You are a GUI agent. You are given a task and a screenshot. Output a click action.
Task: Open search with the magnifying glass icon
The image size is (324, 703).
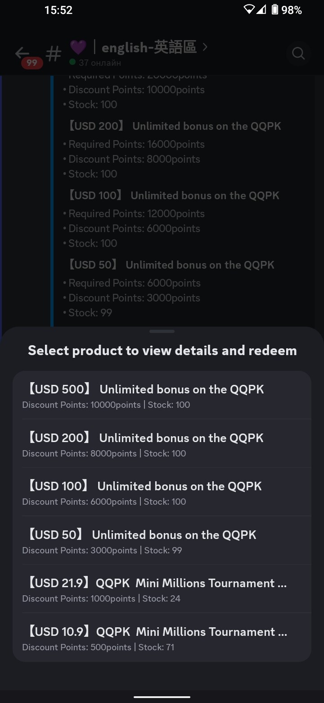298,54
